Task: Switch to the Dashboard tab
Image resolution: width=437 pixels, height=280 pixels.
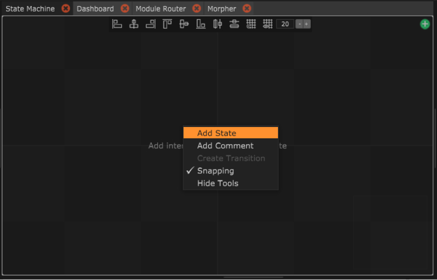Action: tap(95, 9)
